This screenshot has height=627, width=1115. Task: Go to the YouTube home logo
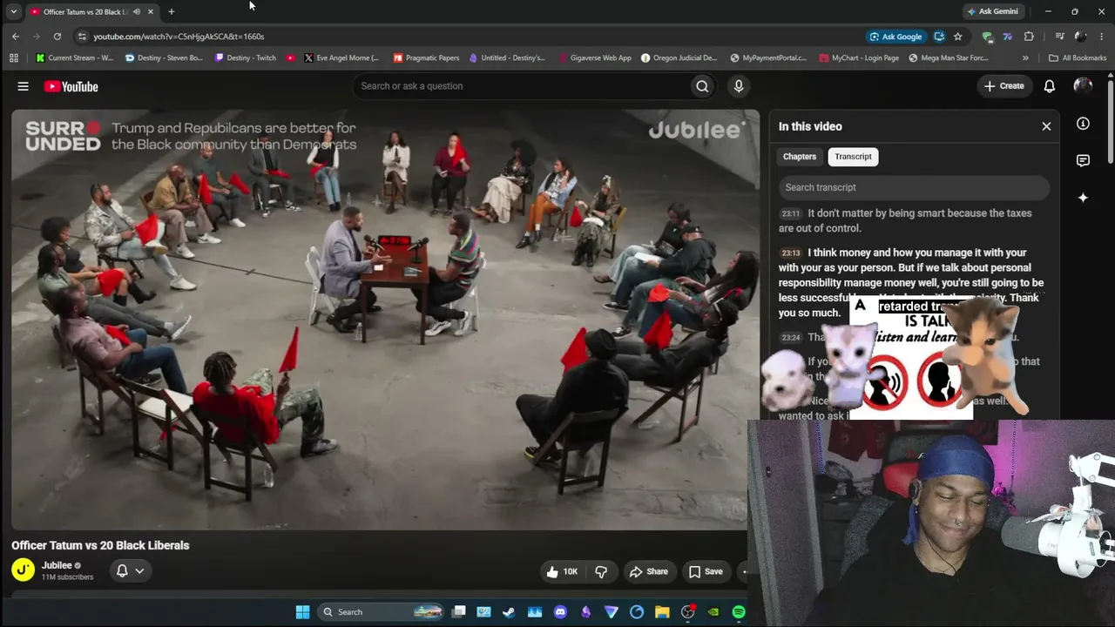(71, 86)
